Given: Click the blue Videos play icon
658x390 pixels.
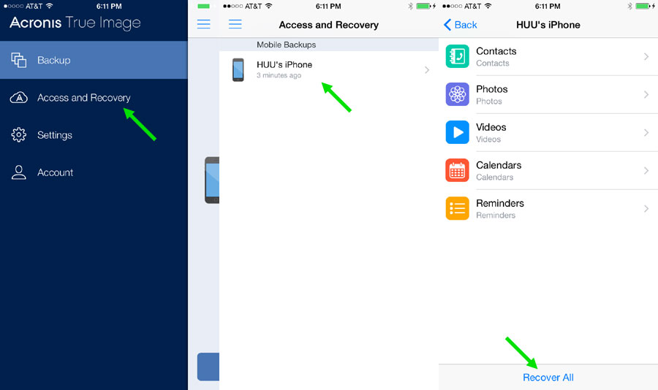Looking at the screenshot, I should (457, 132).
